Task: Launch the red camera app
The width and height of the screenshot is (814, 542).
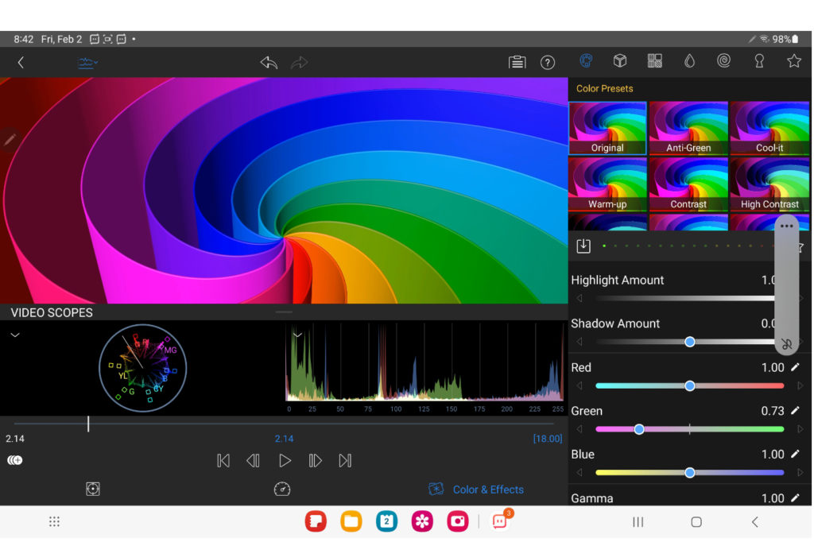Action: (x=457, y=521)
